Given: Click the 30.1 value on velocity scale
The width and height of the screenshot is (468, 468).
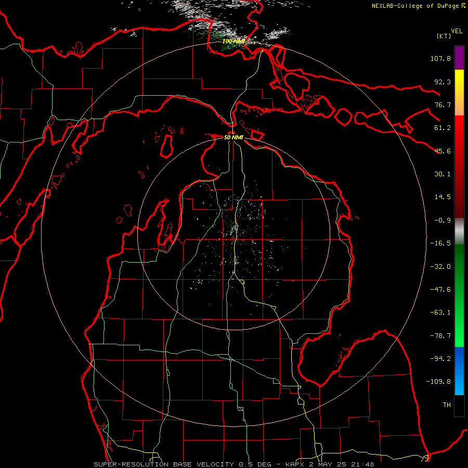Looking at the screenshot, I should 443,174.
